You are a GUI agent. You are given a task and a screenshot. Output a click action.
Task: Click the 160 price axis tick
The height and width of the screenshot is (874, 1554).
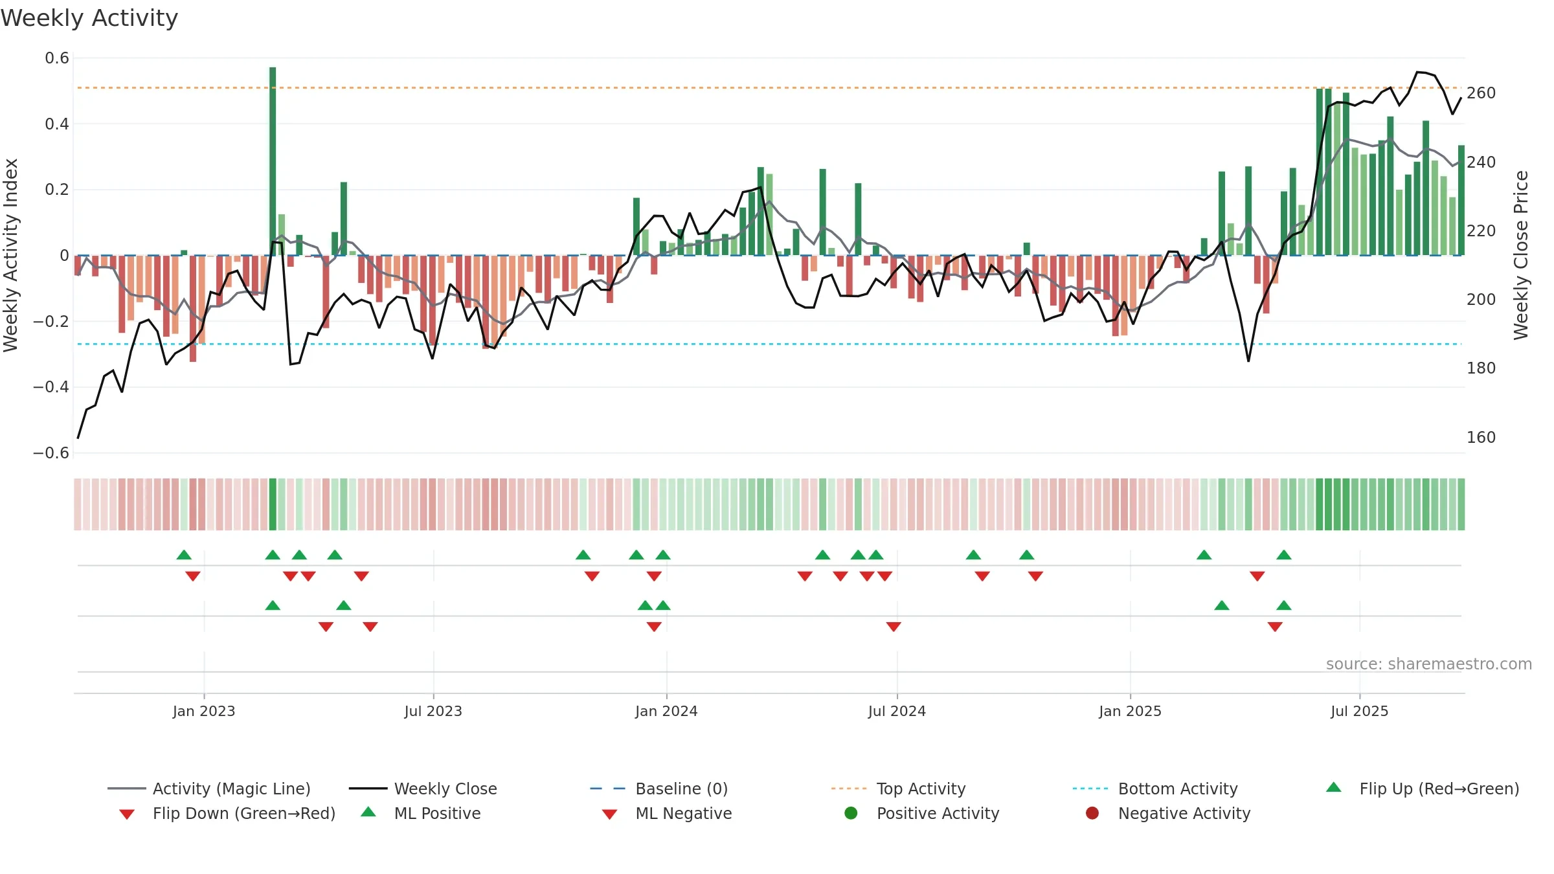pyautogui.click(x=1481, y=438)
